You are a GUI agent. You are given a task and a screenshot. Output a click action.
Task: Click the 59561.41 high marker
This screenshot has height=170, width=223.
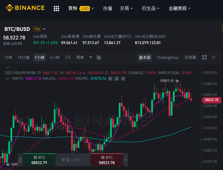click(x=167, y=81)
